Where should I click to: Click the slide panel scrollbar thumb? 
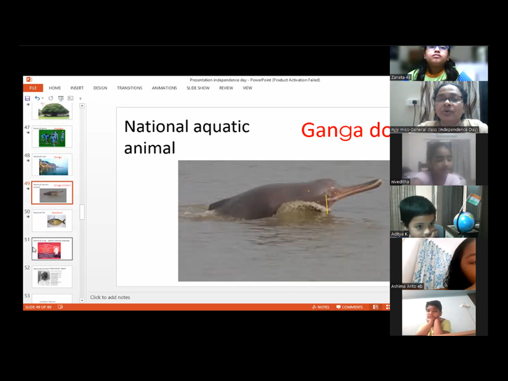tap(82, 213)
